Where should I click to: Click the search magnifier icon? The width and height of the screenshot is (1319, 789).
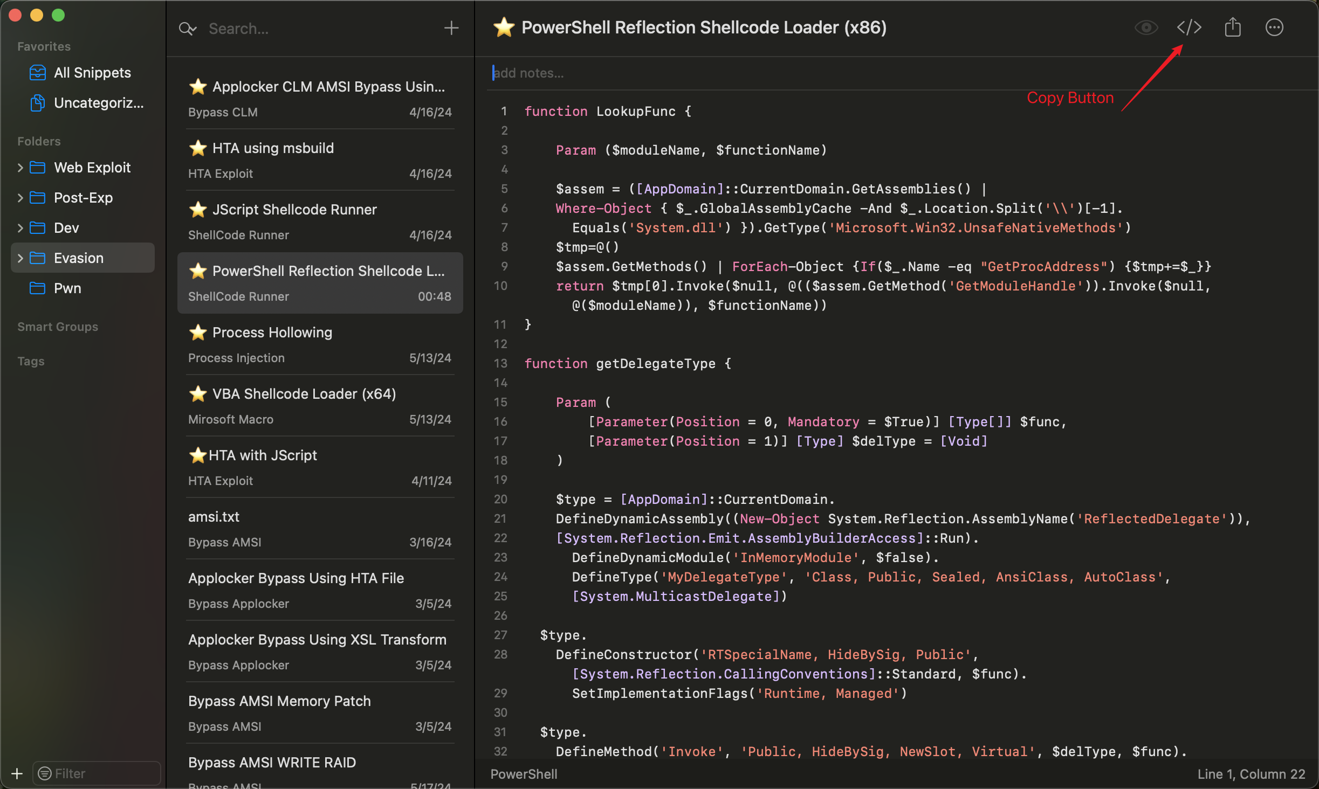click(187, 28)
